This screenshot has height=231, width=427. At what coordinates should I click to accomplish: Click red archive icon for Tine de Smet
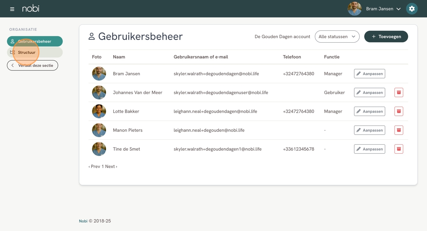click(x=399, y=149)
